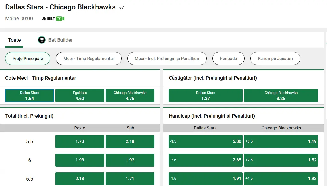Select Sub 6.5 goals at 1.71
This screenshot has height=186, width=327.
(130, 179)
